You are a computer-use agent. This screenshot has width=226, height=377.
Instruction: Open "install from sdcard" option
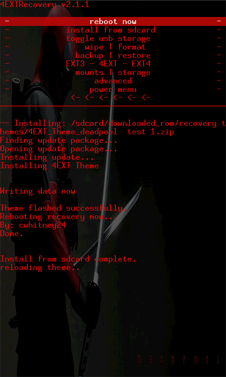pyautogui.click(x=113, y=30)
